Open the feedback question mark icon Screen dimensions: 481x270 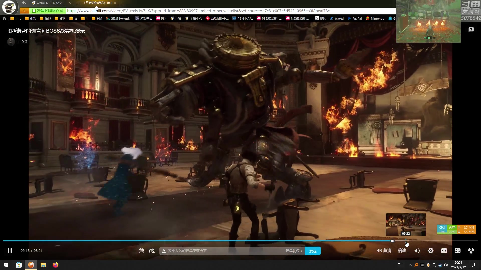471,30
